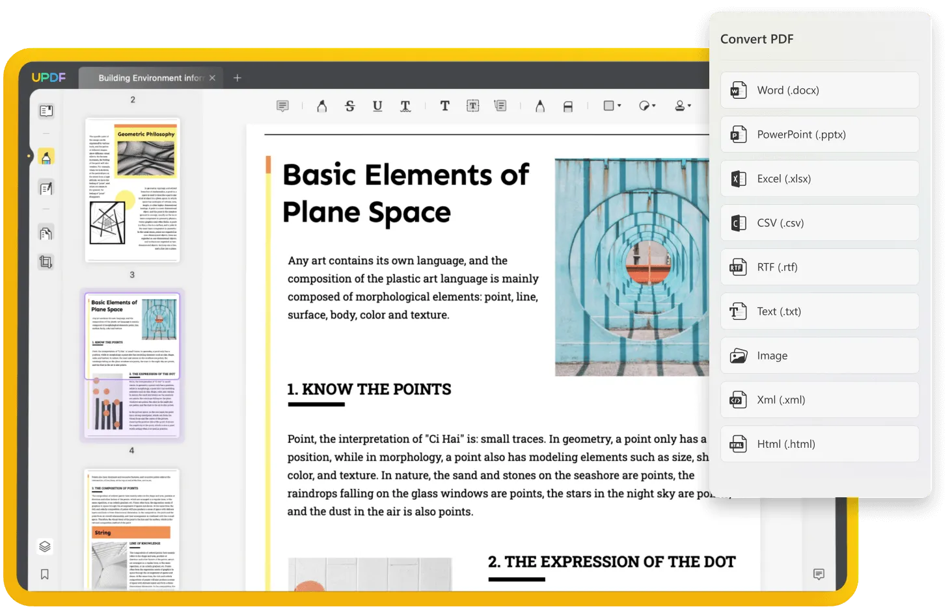The width and height of the screenshot is (952, 611).
Task: Apply the Strikethrough annotation tool
Action: [349, 106]
